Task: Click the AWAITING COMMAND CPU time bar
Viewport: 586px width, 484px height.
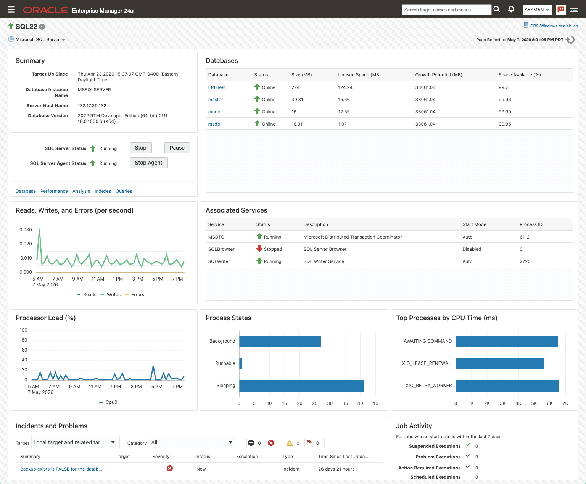Action: coord(507,341)
